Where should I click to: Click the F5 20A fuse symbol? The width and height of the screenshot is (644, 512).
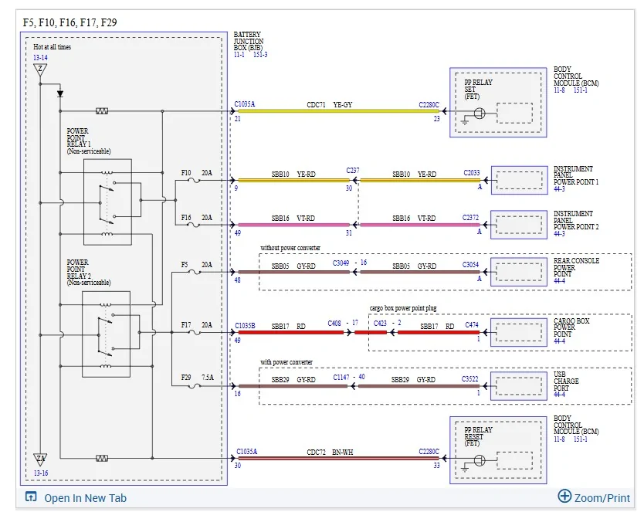click(x=194, y=272)
